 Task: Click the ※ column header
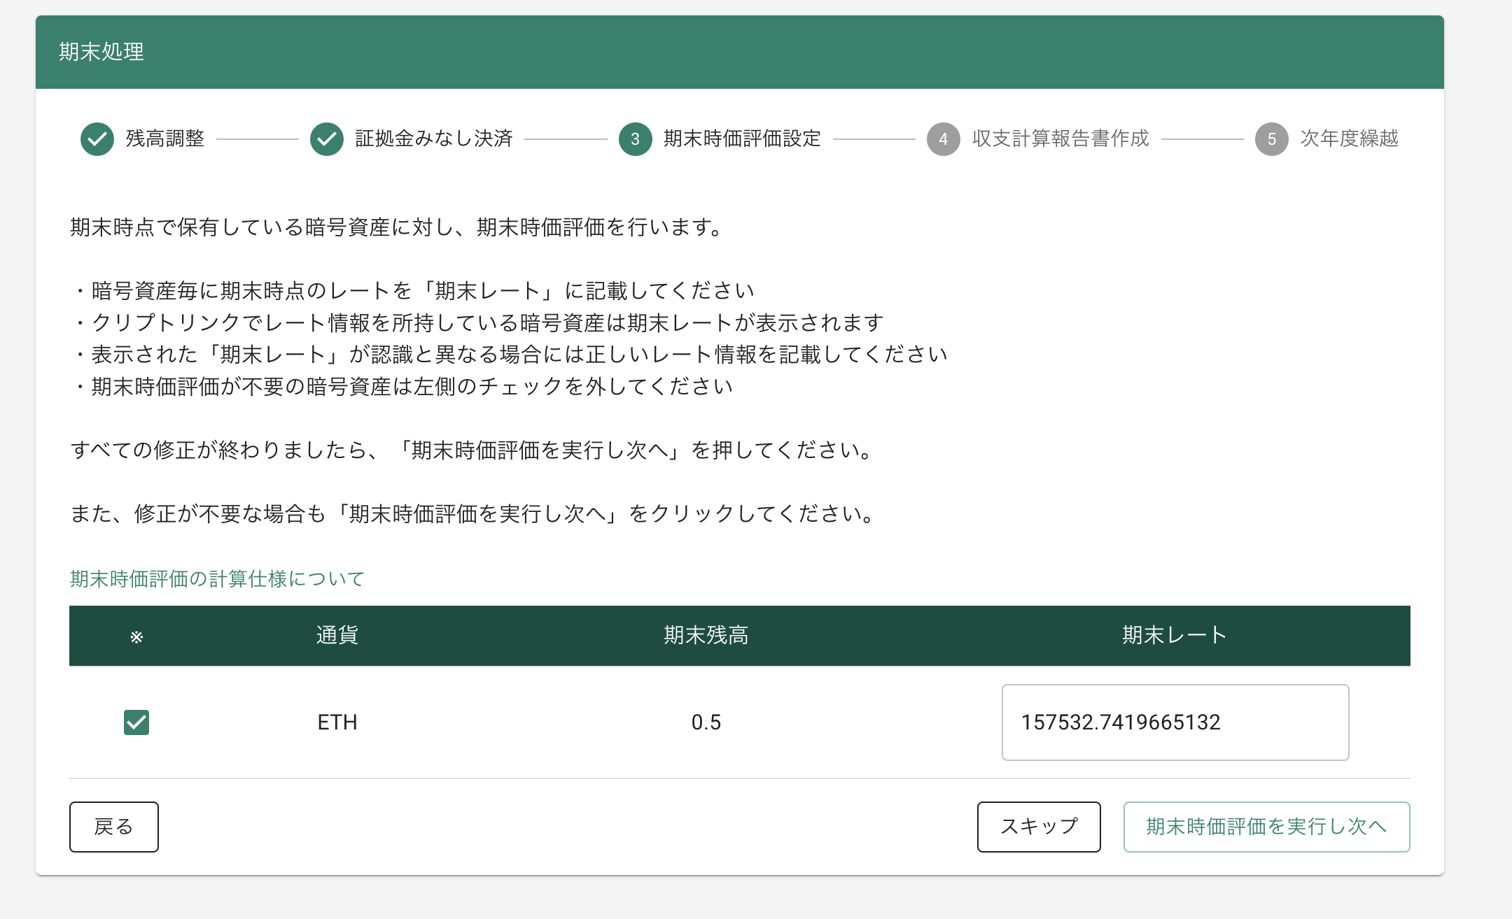click(x=136, y=636)
